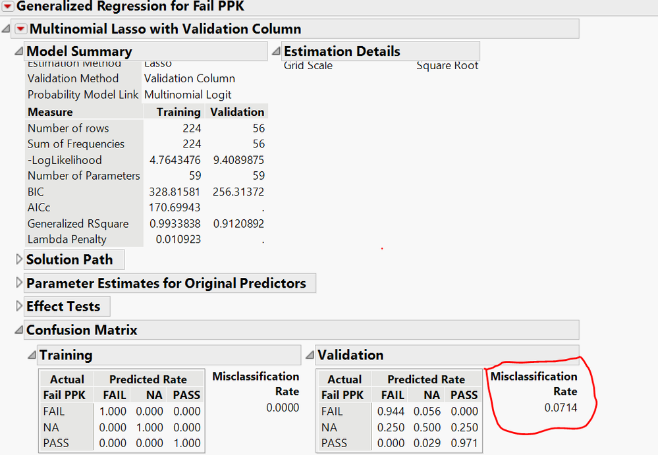Collapse the Validation confusion matrix section
The image size is (658, 455).
309,355
